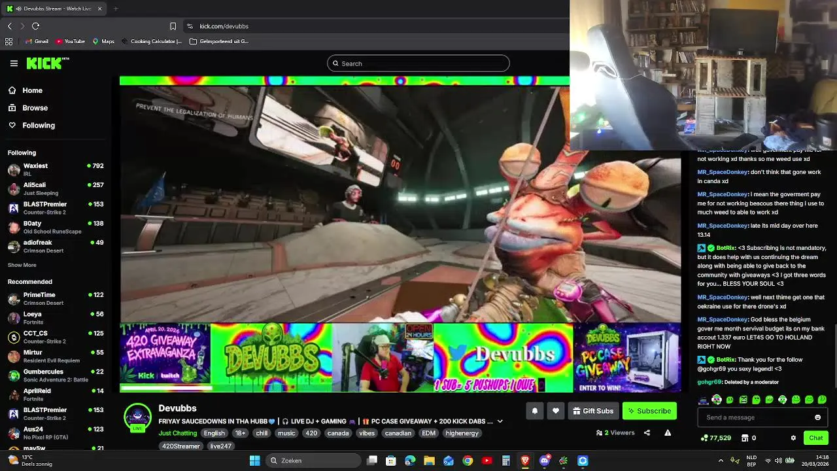Image resolution: width=837 pixels, height=471 pixels.
Task: Open chat settings gear
Action: point(793,438)
